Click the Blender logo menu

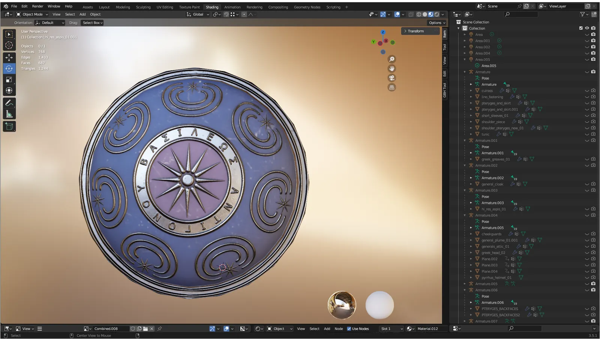pyautogui.click(x=6, y=6)
